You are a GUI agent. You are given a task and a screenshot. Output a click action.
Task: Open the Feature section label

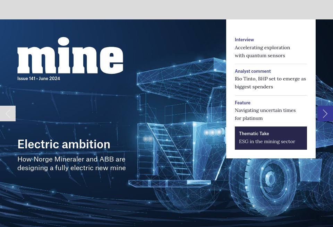(x=242, y=103)
